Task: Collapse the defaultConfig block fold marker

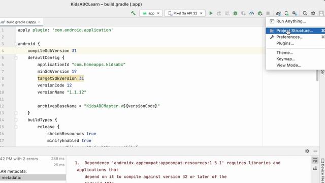Action: point(16,57)
